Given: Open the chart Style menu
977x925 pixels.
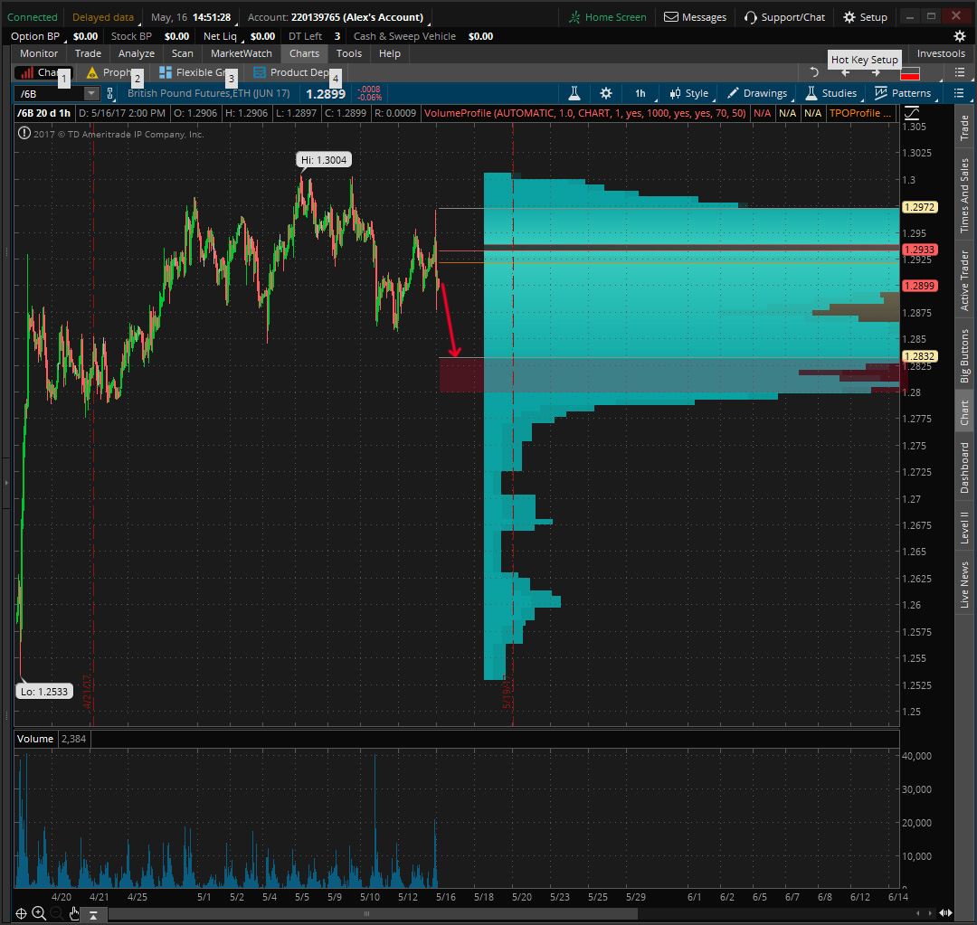Looking at the screenshot, I should (689, 93).
